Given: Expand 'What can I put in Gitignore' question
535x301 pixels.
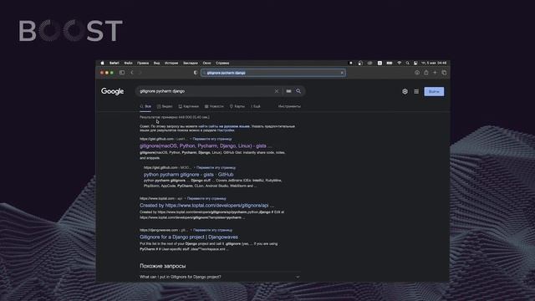Looking at the screenshot, I should [x=220, y=277].
